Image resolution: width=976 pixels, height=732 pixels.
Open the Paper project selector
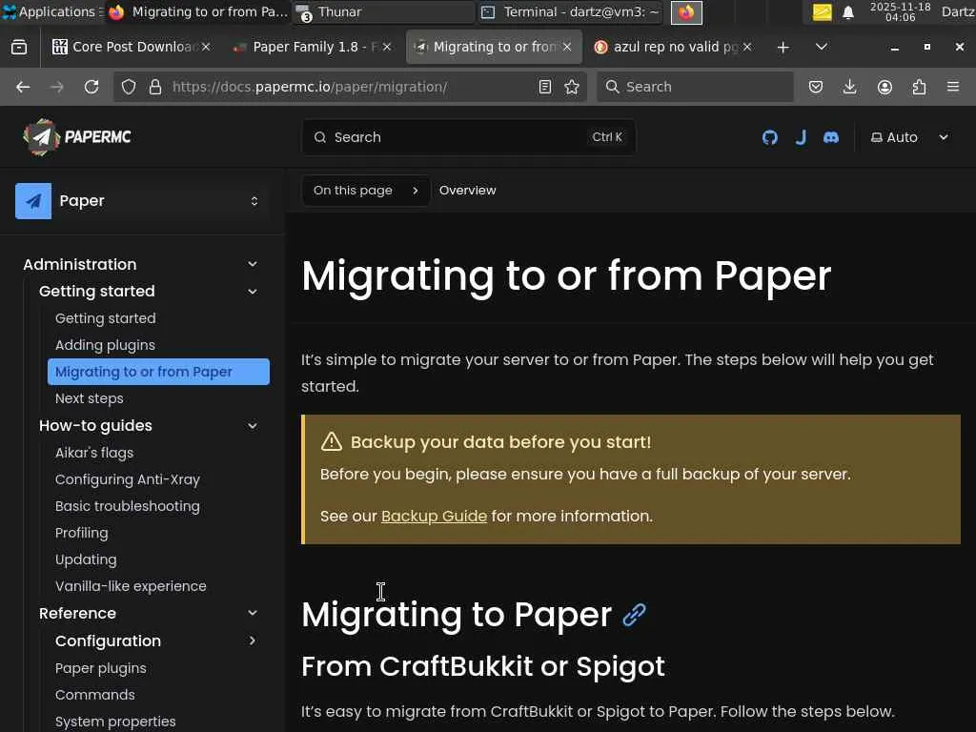pos(142,201)
